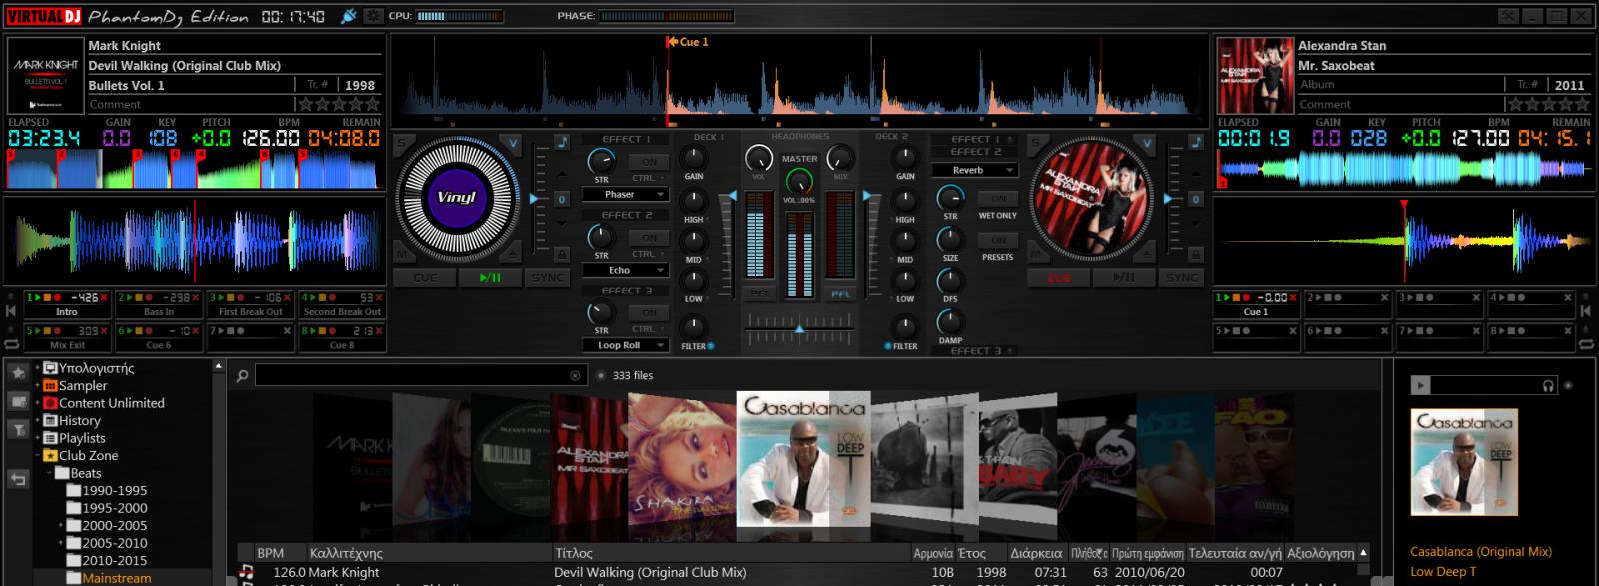Clear the browser search field

pos(575,376)
